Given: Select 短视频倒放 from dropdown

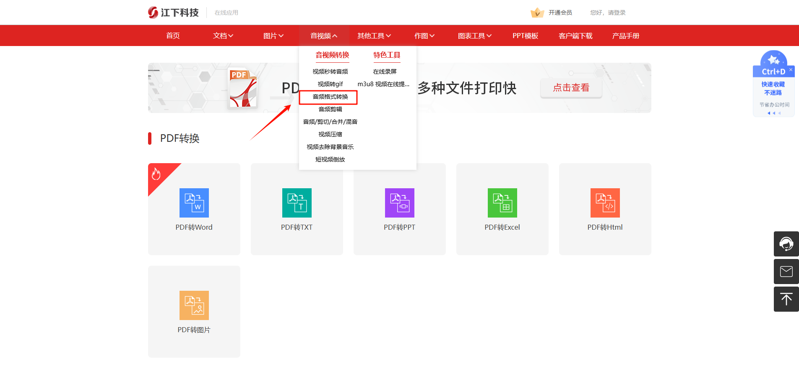Looking at the screenshot, I should pos(330,159).
